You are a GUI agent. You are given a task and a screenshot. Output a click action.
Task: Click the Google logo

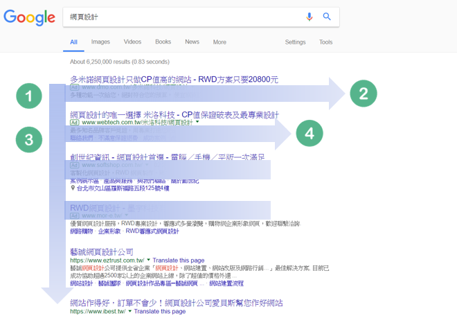[29, 17]
